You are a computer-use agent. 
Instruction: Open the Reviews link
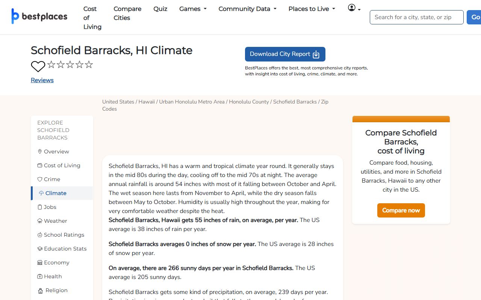42,80
